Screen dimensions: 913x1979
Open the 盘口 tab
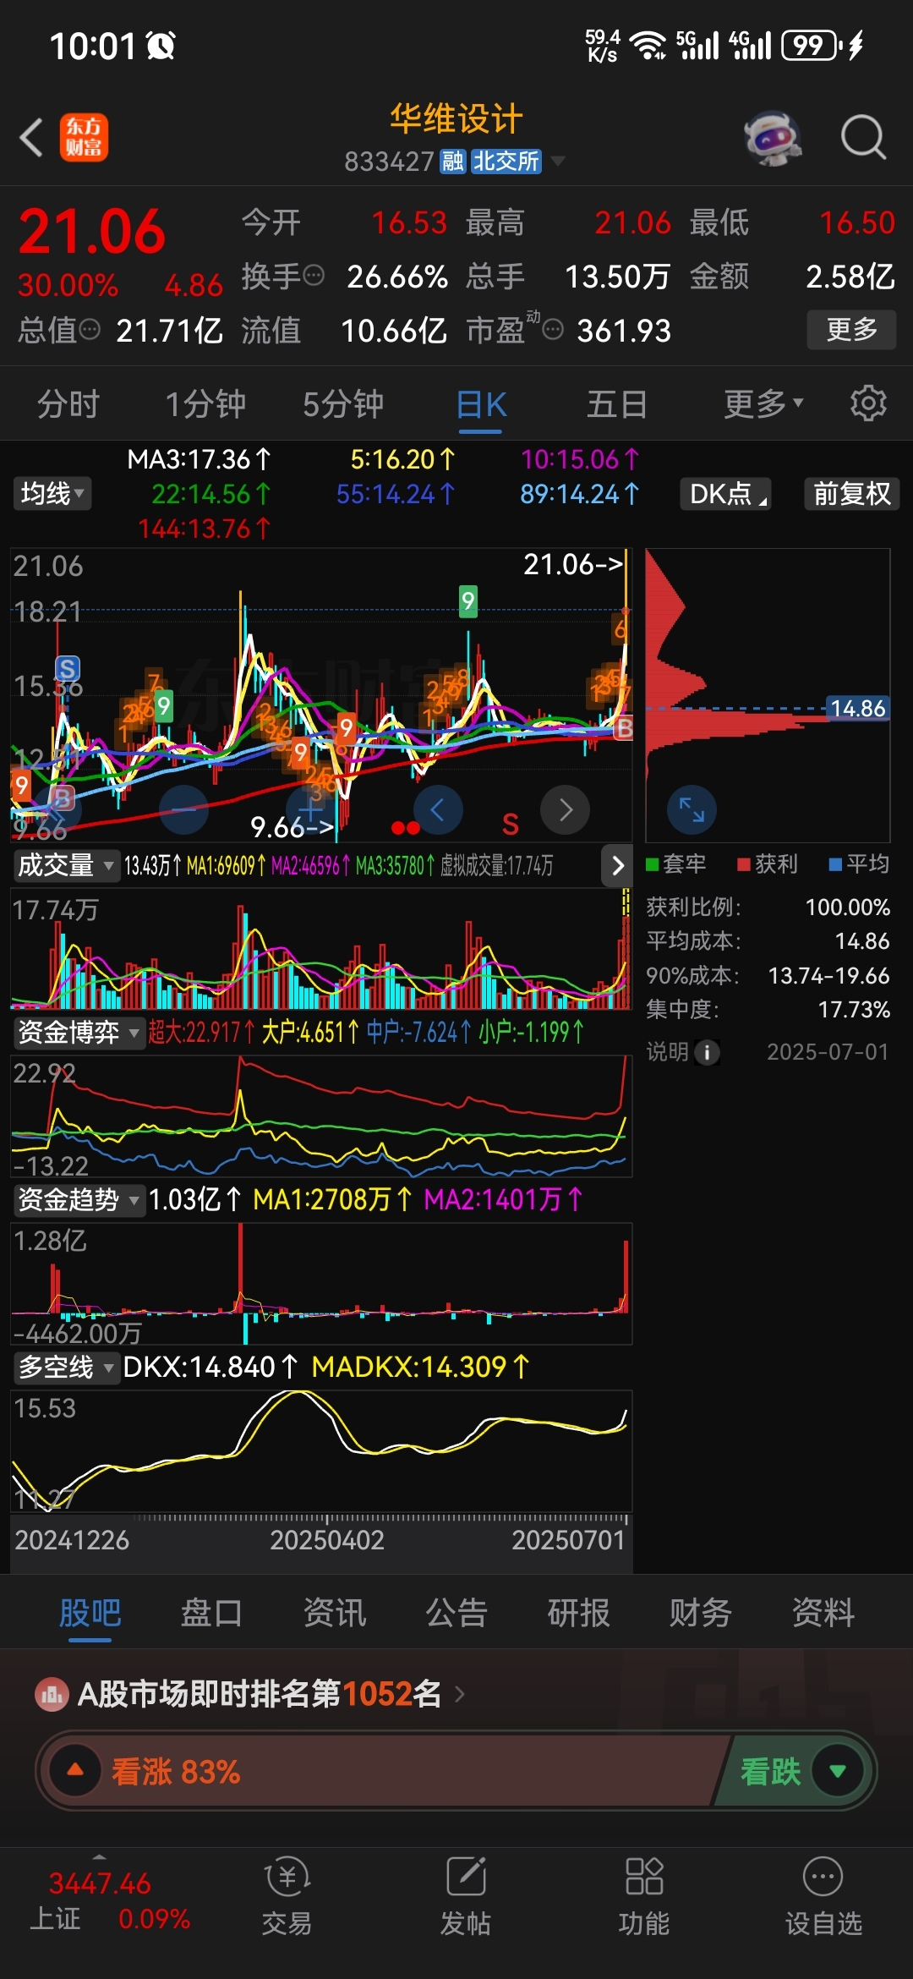pos(212,1612)
